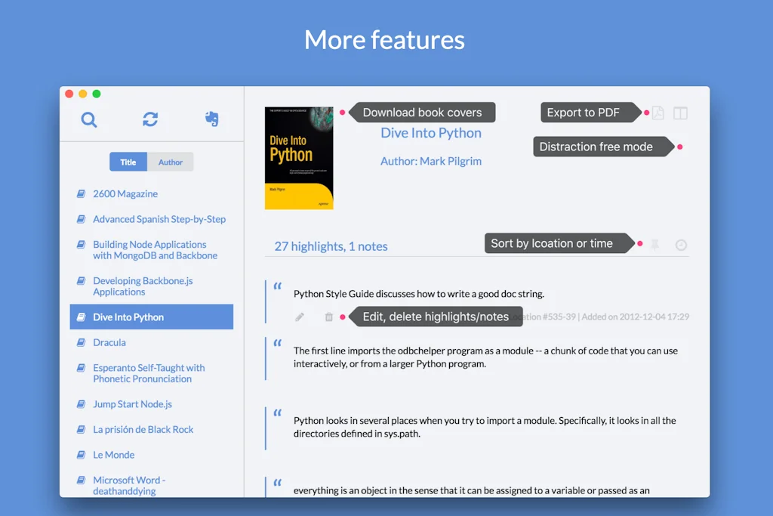773x516 pixels.
Task: Click the Export to PDF icon
Action: tap(658, 112)
